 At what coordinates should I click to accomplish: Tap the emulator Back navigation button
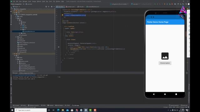[x=154, y=94]
